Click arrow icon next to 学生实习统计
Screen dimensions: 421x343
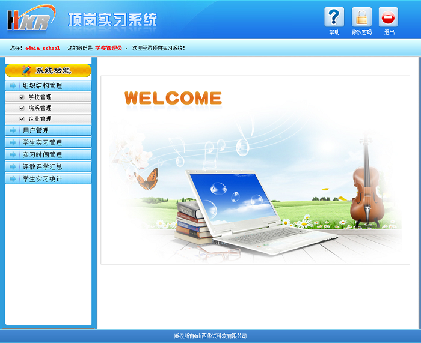click(x=13, y=179)
